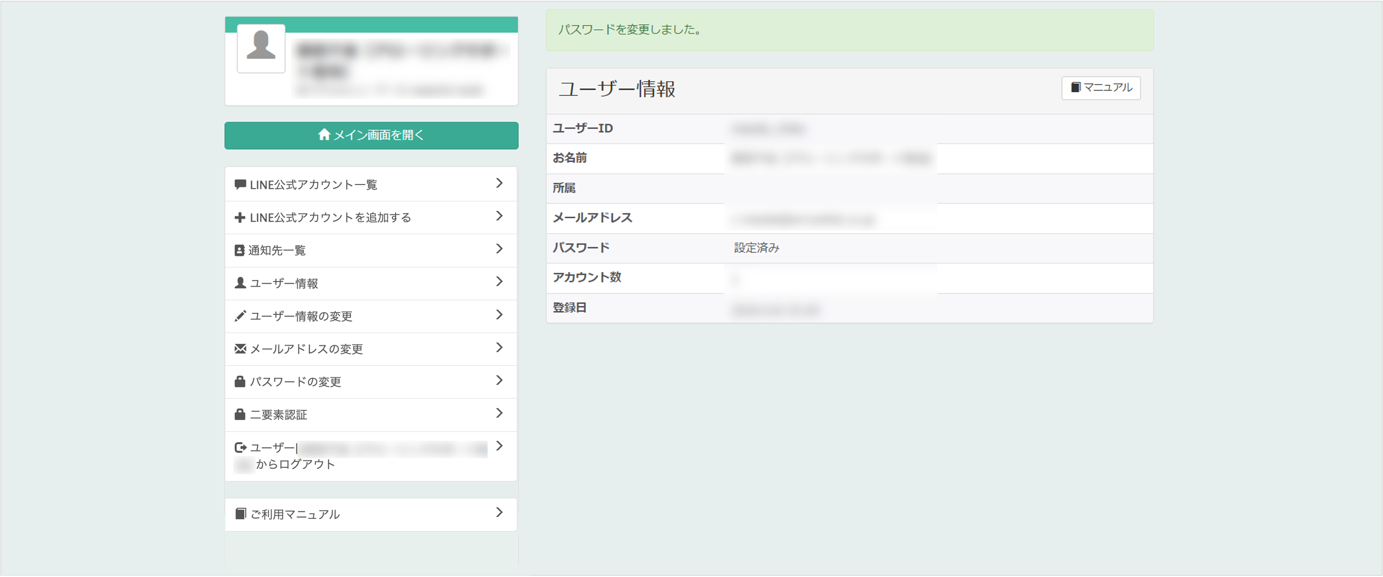Click the lock icon beside パスワードの変更

240,382
